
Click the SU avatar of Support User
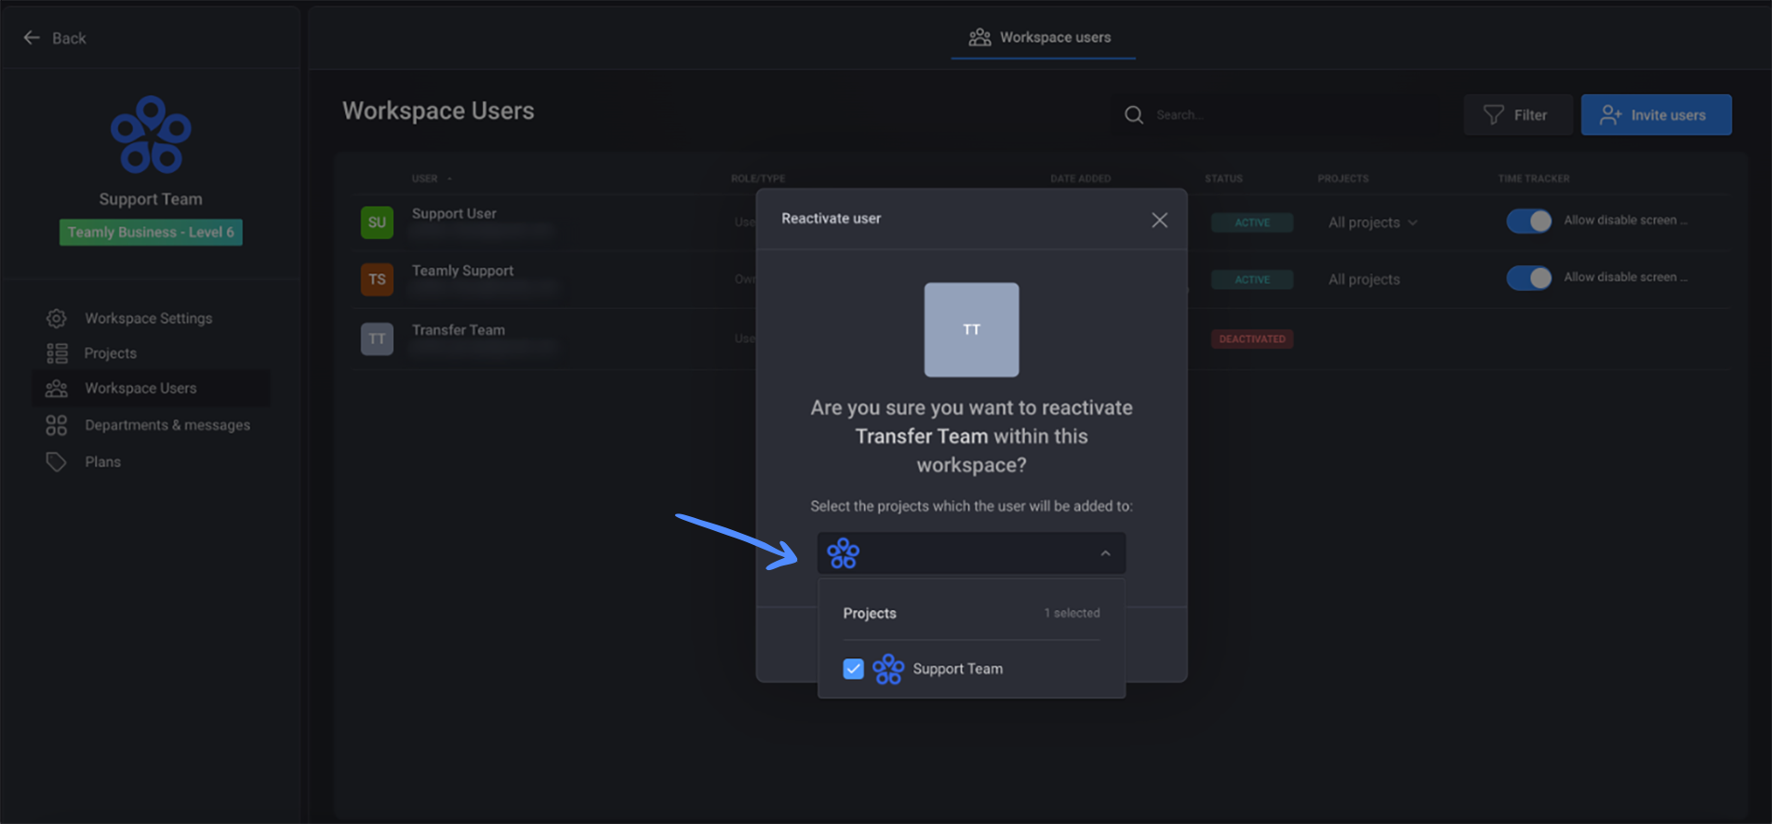pyautogui.click(x=377, y=222)
